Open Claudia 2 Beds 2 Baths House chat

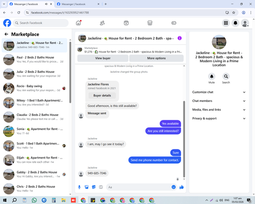[35, 117]
